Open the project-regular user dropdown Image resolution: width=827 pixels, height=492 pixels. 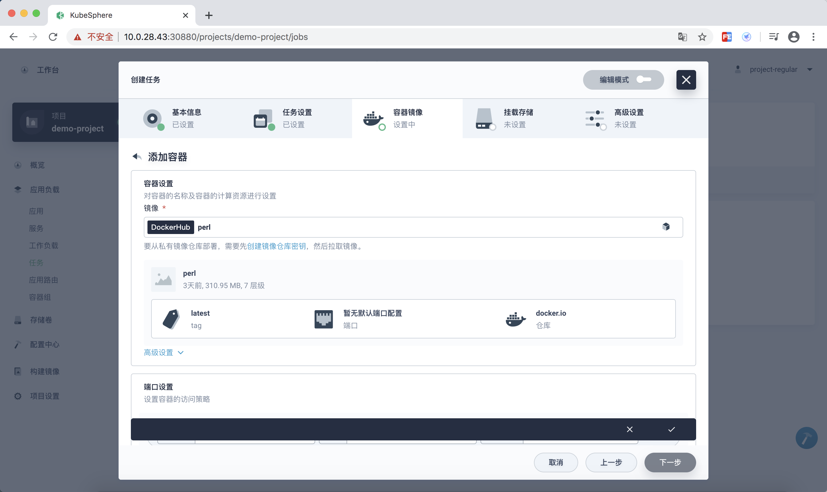(x=774, y=69)
